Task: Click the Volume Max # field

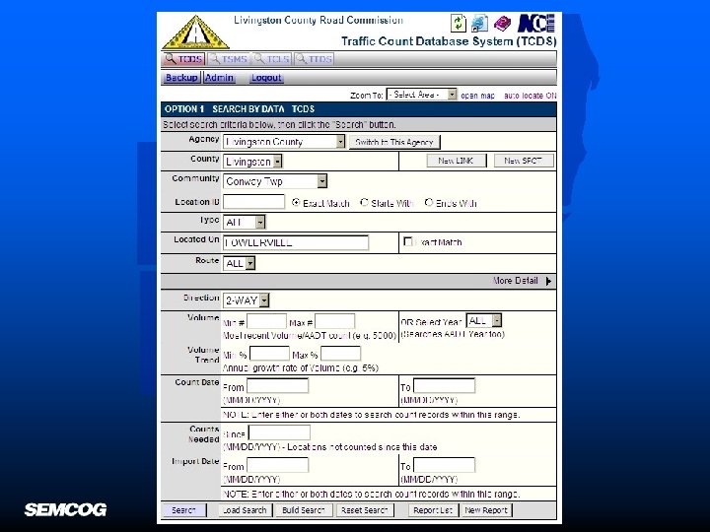Action: pos(334,321)
